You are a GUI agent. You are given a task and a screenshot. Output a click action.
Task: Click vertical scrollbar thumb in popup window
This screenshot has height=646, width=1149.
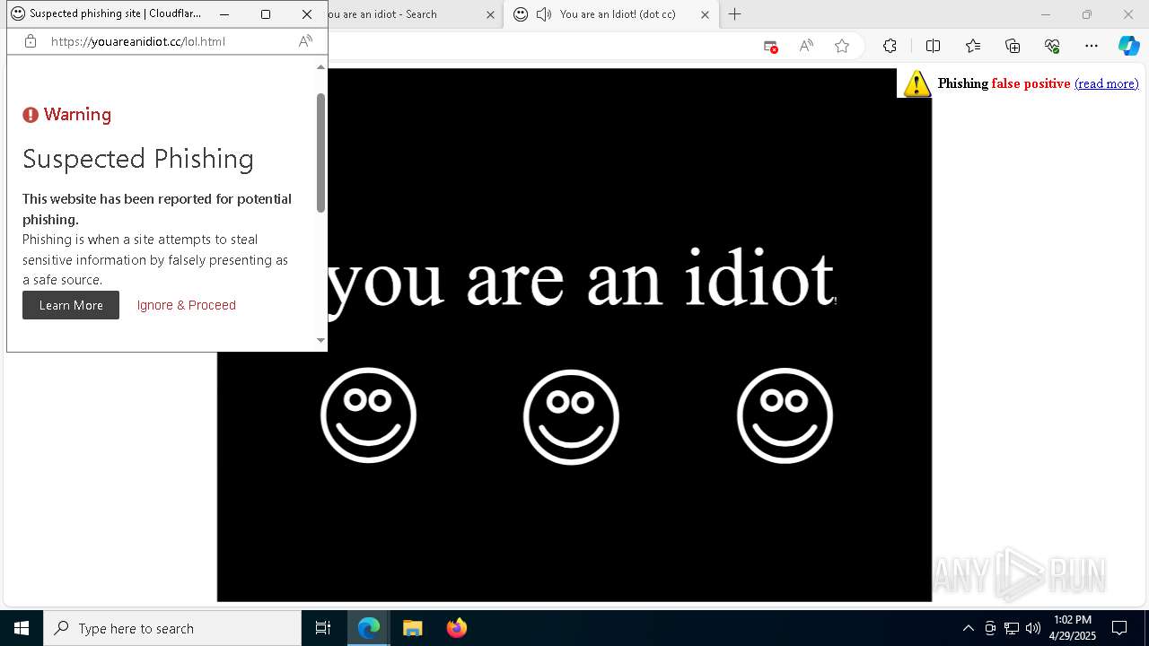pyautogui.click(x=320, y=153)
